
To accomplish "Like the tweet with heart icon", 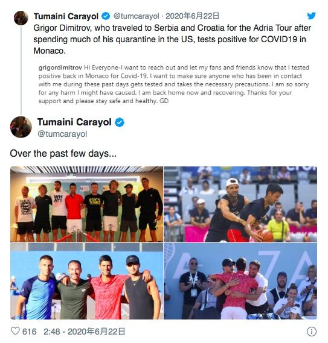I will [x=15, y=331].
